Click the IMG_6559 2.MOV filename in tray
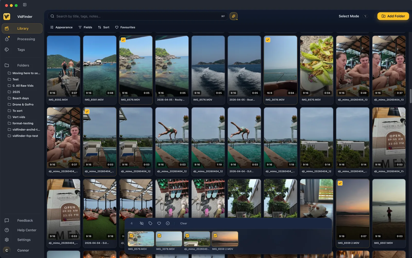 point(222,249)
